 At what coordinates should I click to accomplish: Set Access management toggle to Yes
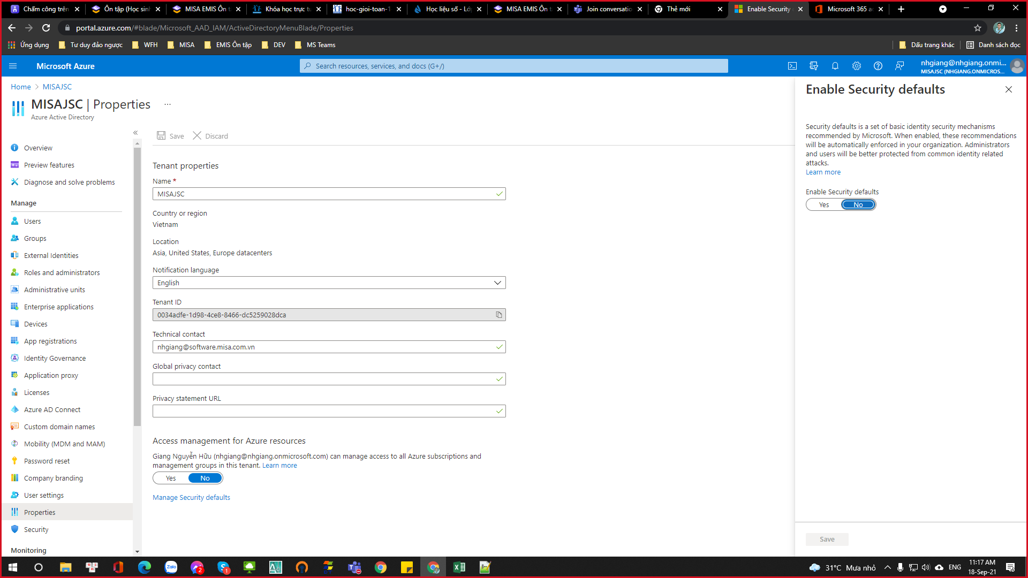coord(171,478)
